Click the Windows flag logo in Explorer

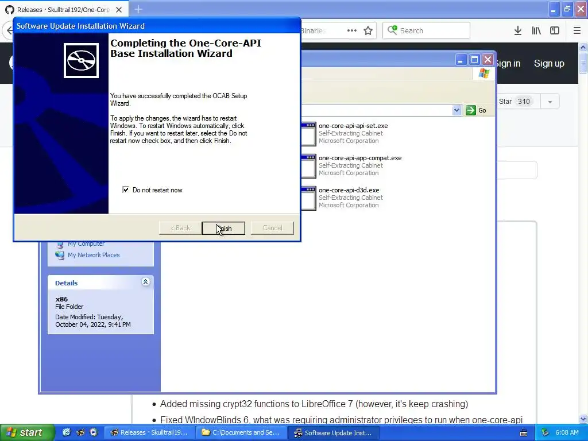[483, 73]
